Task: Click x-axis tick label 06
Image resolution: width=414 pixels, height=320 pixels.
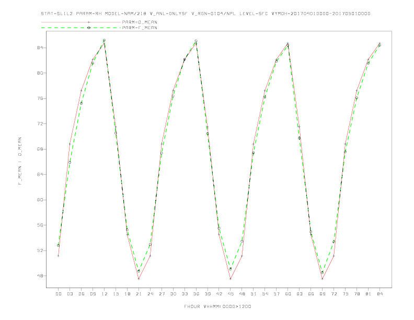Action: (x=82, y=294)
